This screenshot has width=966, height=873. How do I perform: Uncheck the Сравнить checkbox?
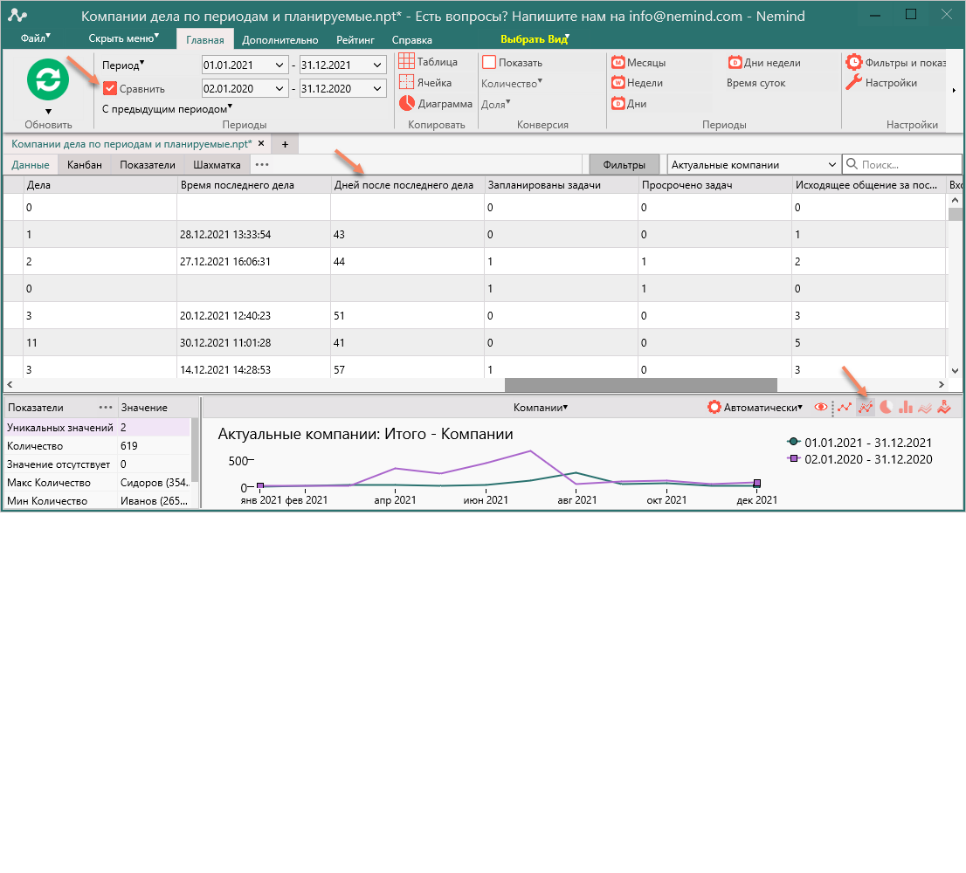(x=110, y=89)
